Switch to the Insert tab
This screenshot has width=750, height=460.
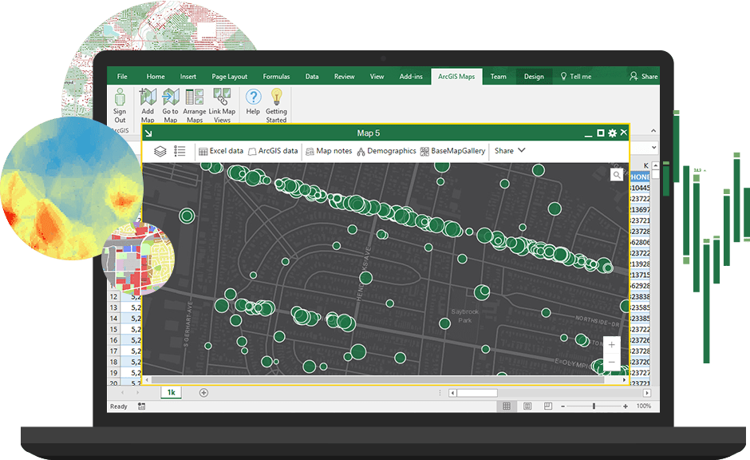[x=188, y=77]
